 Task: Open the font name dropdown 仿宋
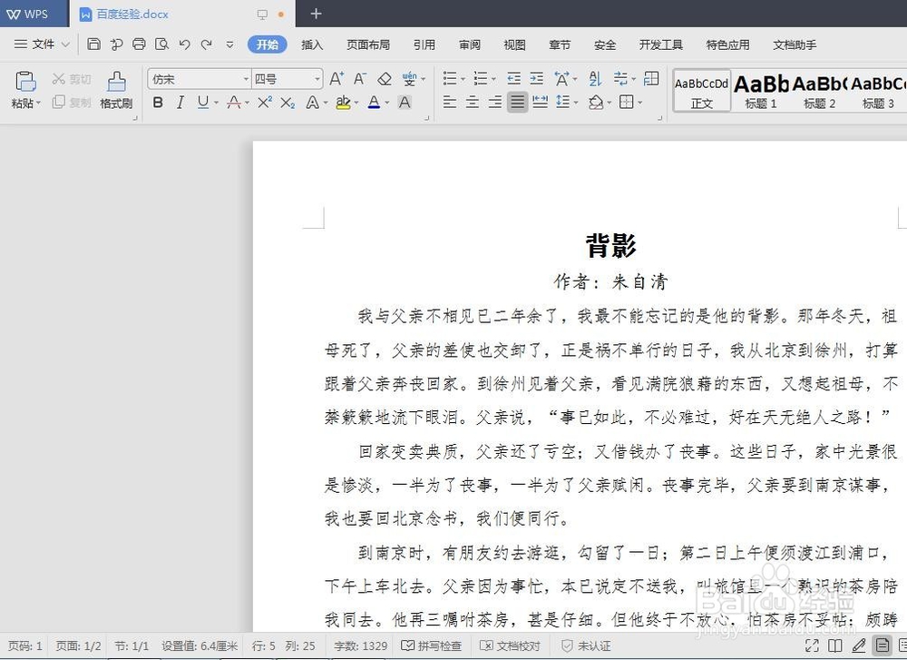tap(246, 79)
